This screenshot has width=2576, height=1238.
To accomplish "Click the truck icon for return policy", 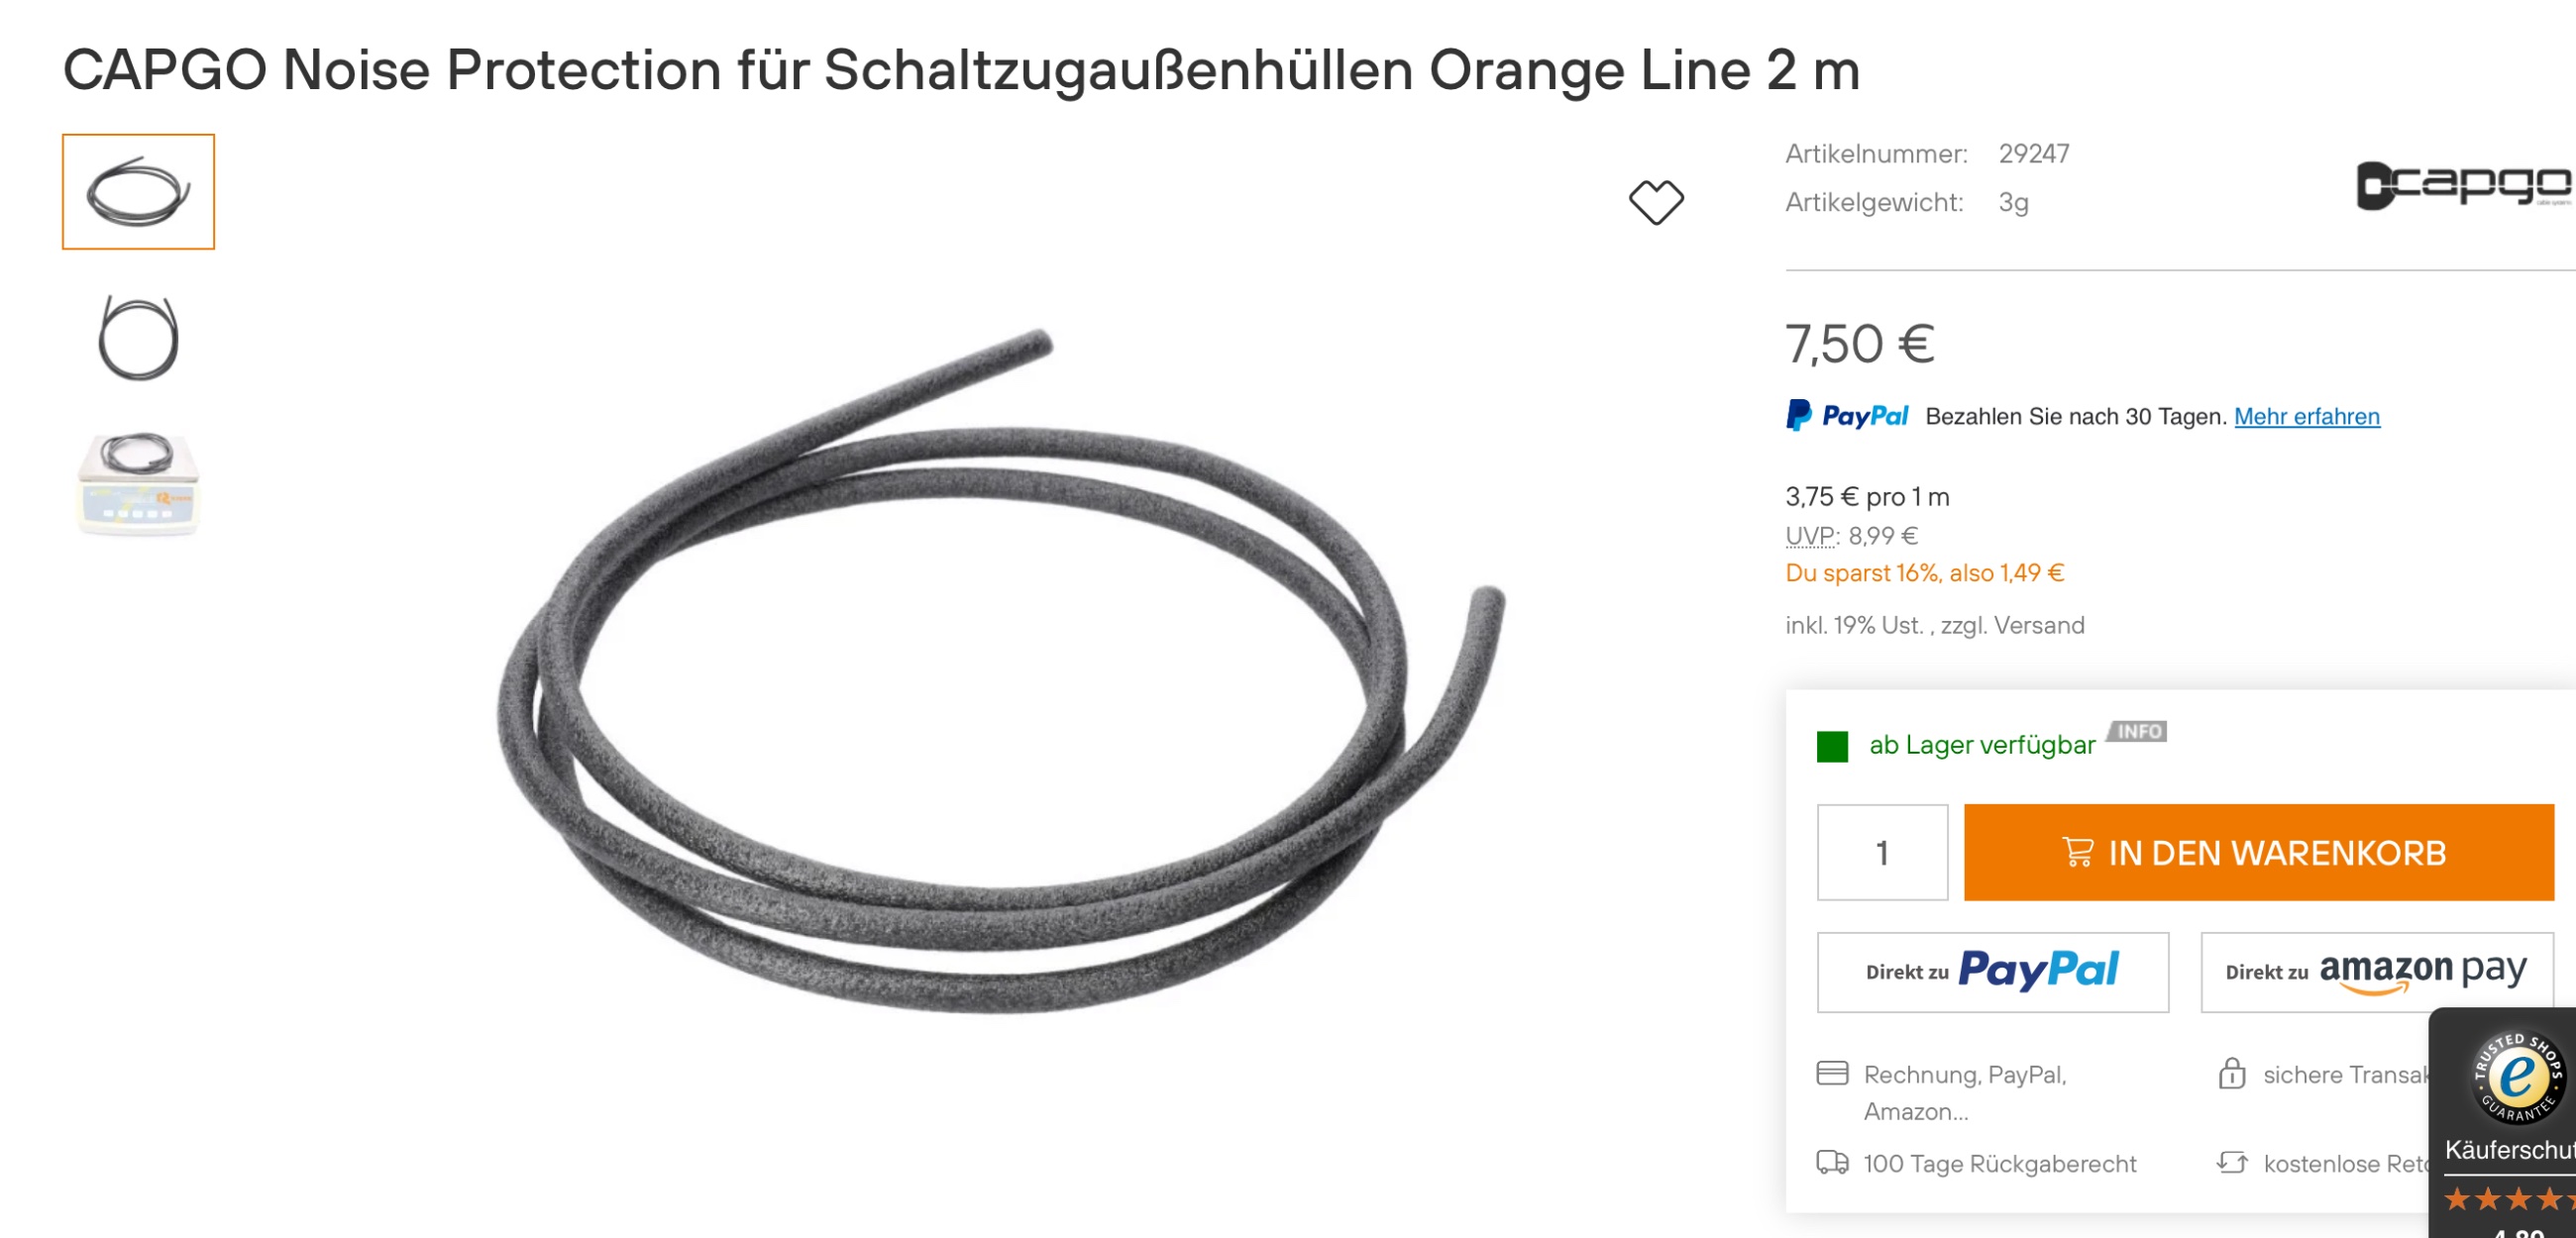I will [1832, 1163].
